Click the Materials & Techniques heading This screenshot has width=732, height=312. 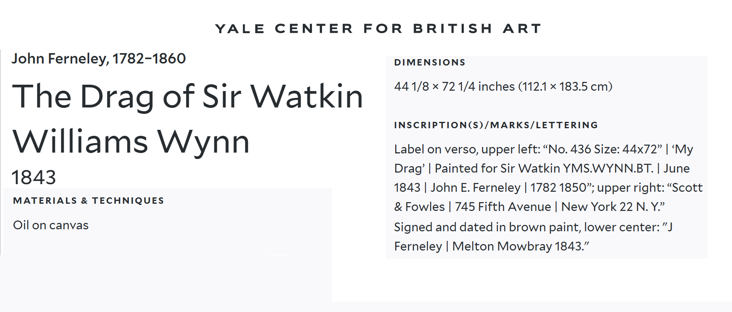88,201
